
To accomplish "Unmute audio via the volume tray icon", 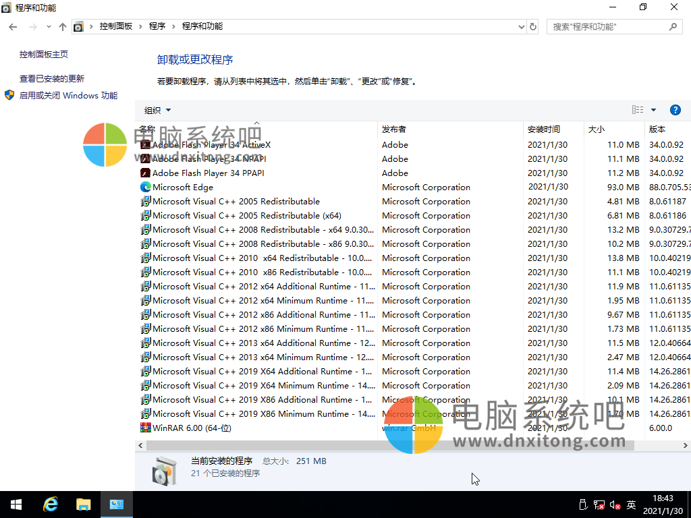I will [x=614, y=504].
